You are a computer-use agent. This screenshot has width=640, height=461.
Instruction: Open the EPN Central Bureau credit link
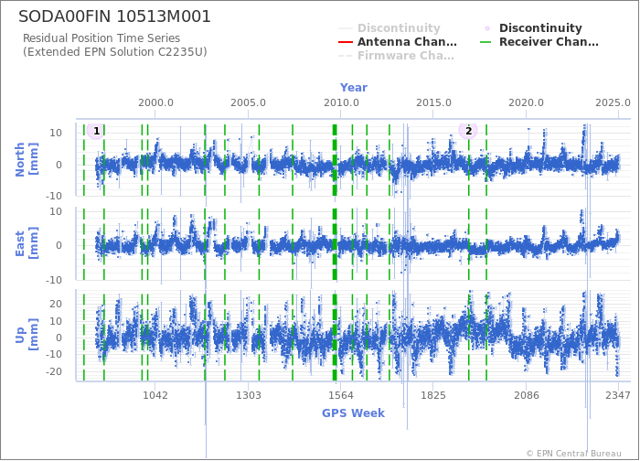(574, 454)
